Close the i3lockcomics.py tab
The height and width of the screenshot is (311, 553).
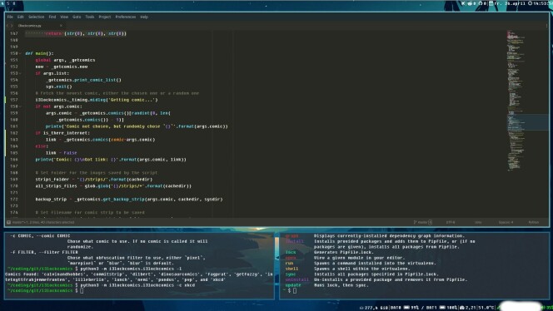point(61,26)
